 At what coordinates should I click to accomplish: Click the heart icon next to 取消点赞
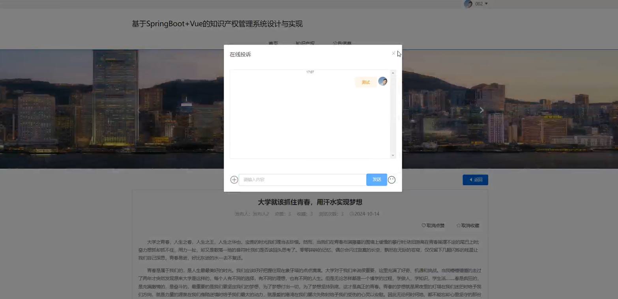[423, 225]
